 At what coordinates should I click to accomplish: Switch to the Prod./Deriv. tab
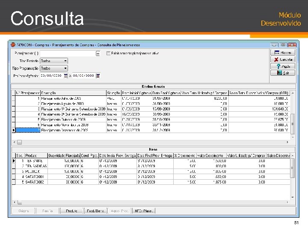click(95, 211)
